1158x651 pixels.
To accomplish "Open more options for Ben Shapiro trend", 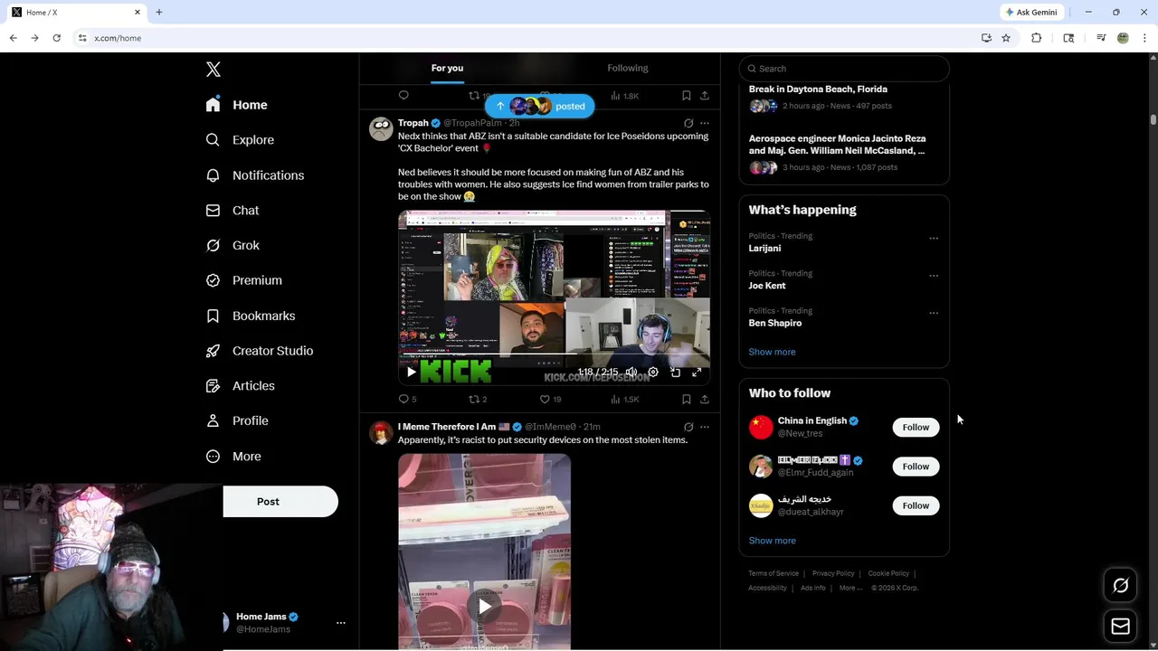I will pyautogui.click(x=934, y=313).
